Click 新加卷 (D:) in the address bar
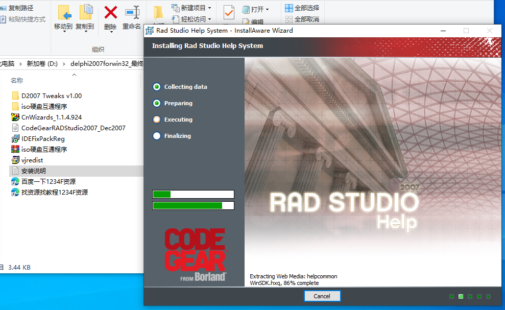The height and width of the screenshot is (310, 505). [x=42, y=64]
